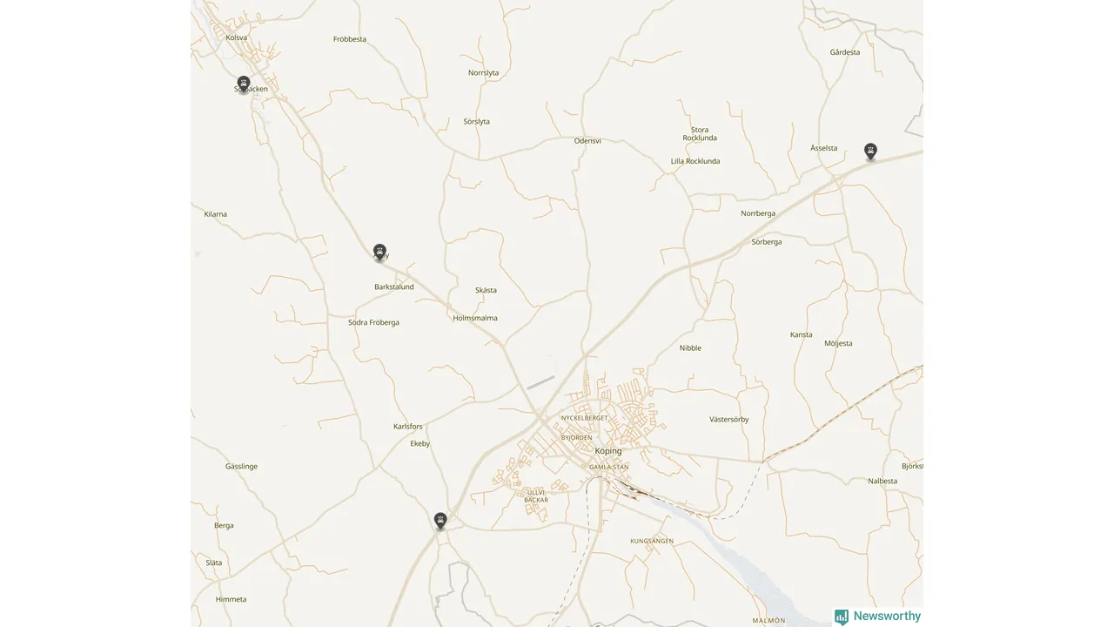Screen dimensions: 1114x627
Task: Select the marker pin above Barkstalund
Action: coord(379,252)
